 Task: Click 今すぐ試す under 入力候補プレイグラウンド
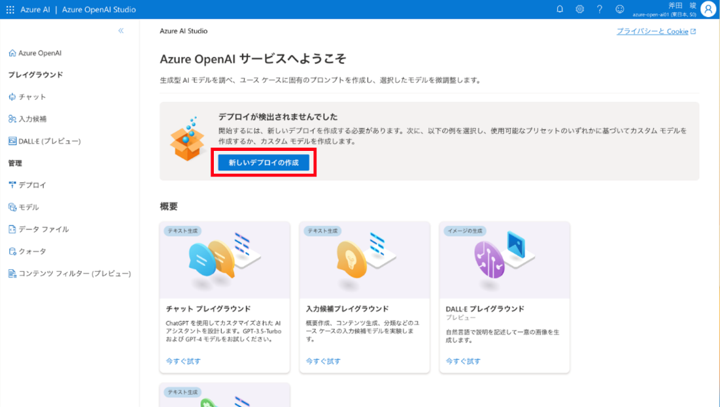[323, 361]
